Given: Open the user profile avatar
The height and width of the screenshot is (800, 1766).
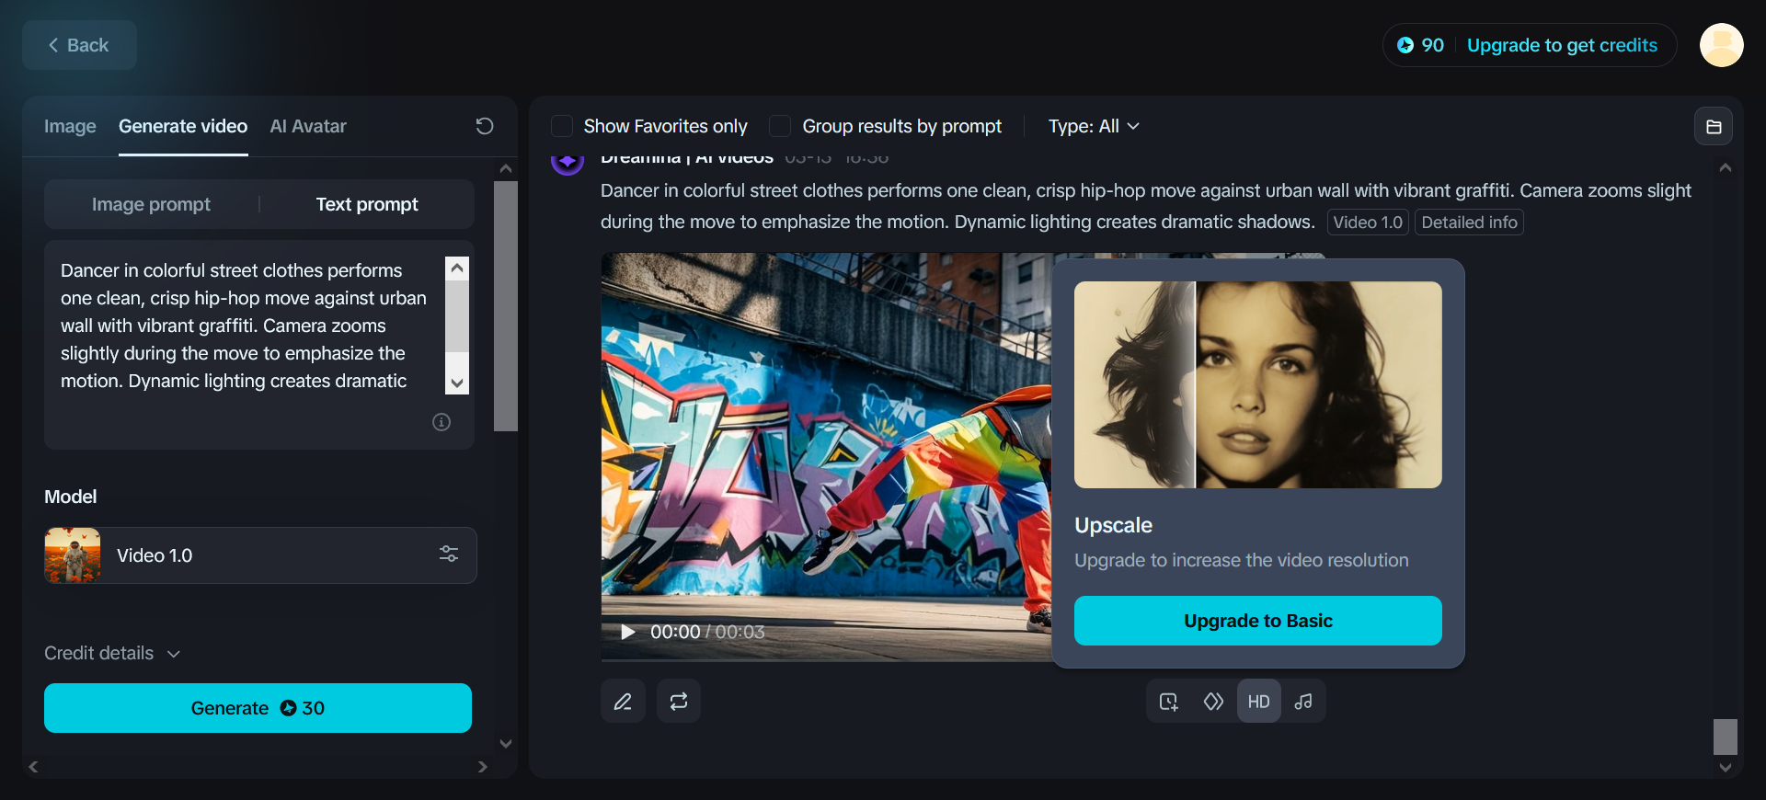Looking at the screenshot, I should pyautogui.click(x=1721, y=45).
